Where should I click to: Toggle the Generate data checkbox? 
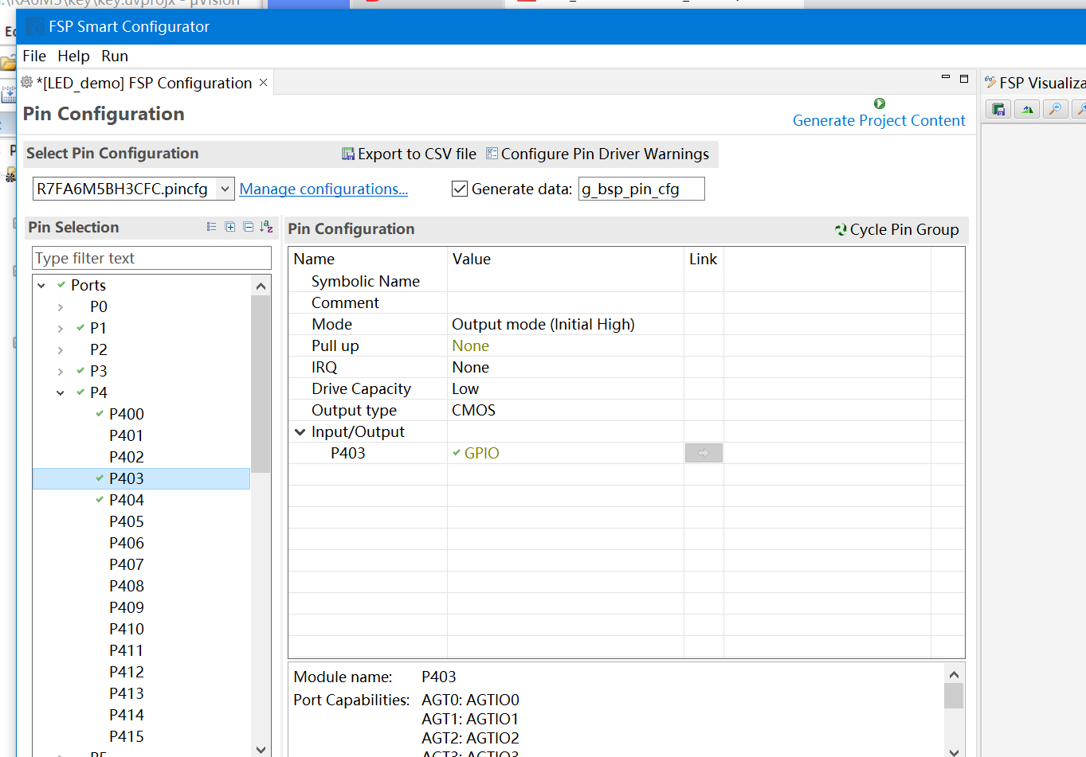pos(460,189)
